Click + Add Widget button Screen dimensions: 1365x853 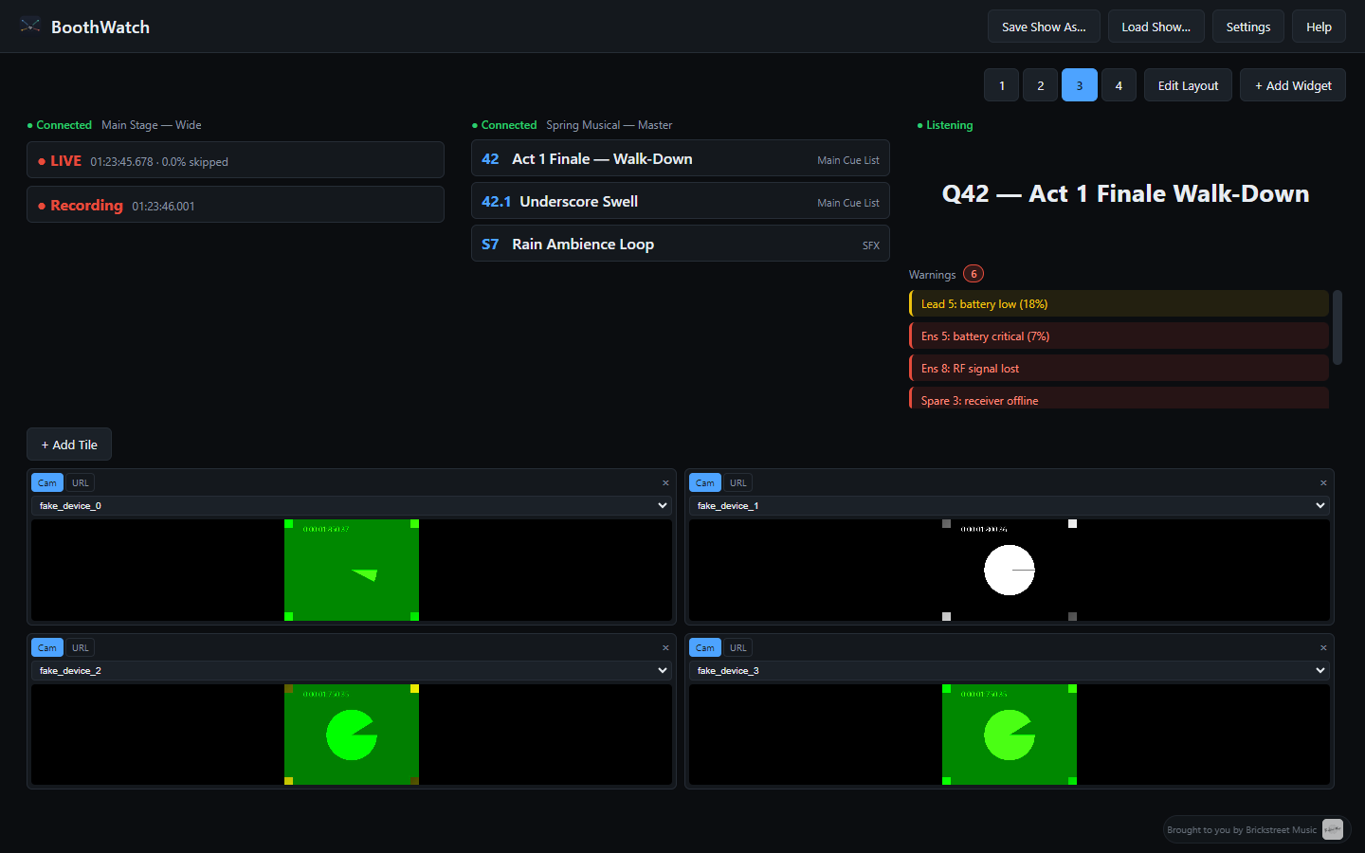pos(1293,85)
